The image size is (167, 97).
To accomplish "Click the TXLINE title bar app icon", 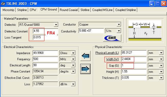I will 3,4.
